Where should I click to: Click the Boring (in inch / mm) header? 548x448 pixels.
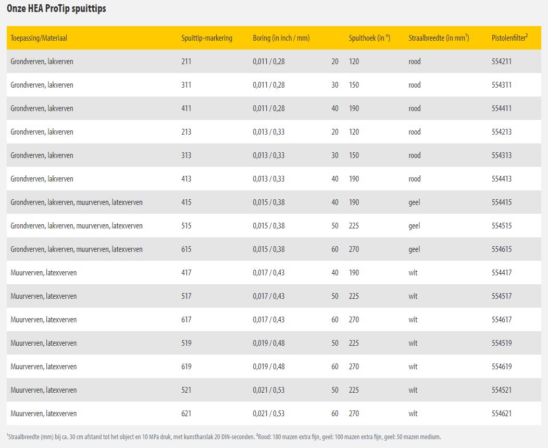tap(281, 38)
